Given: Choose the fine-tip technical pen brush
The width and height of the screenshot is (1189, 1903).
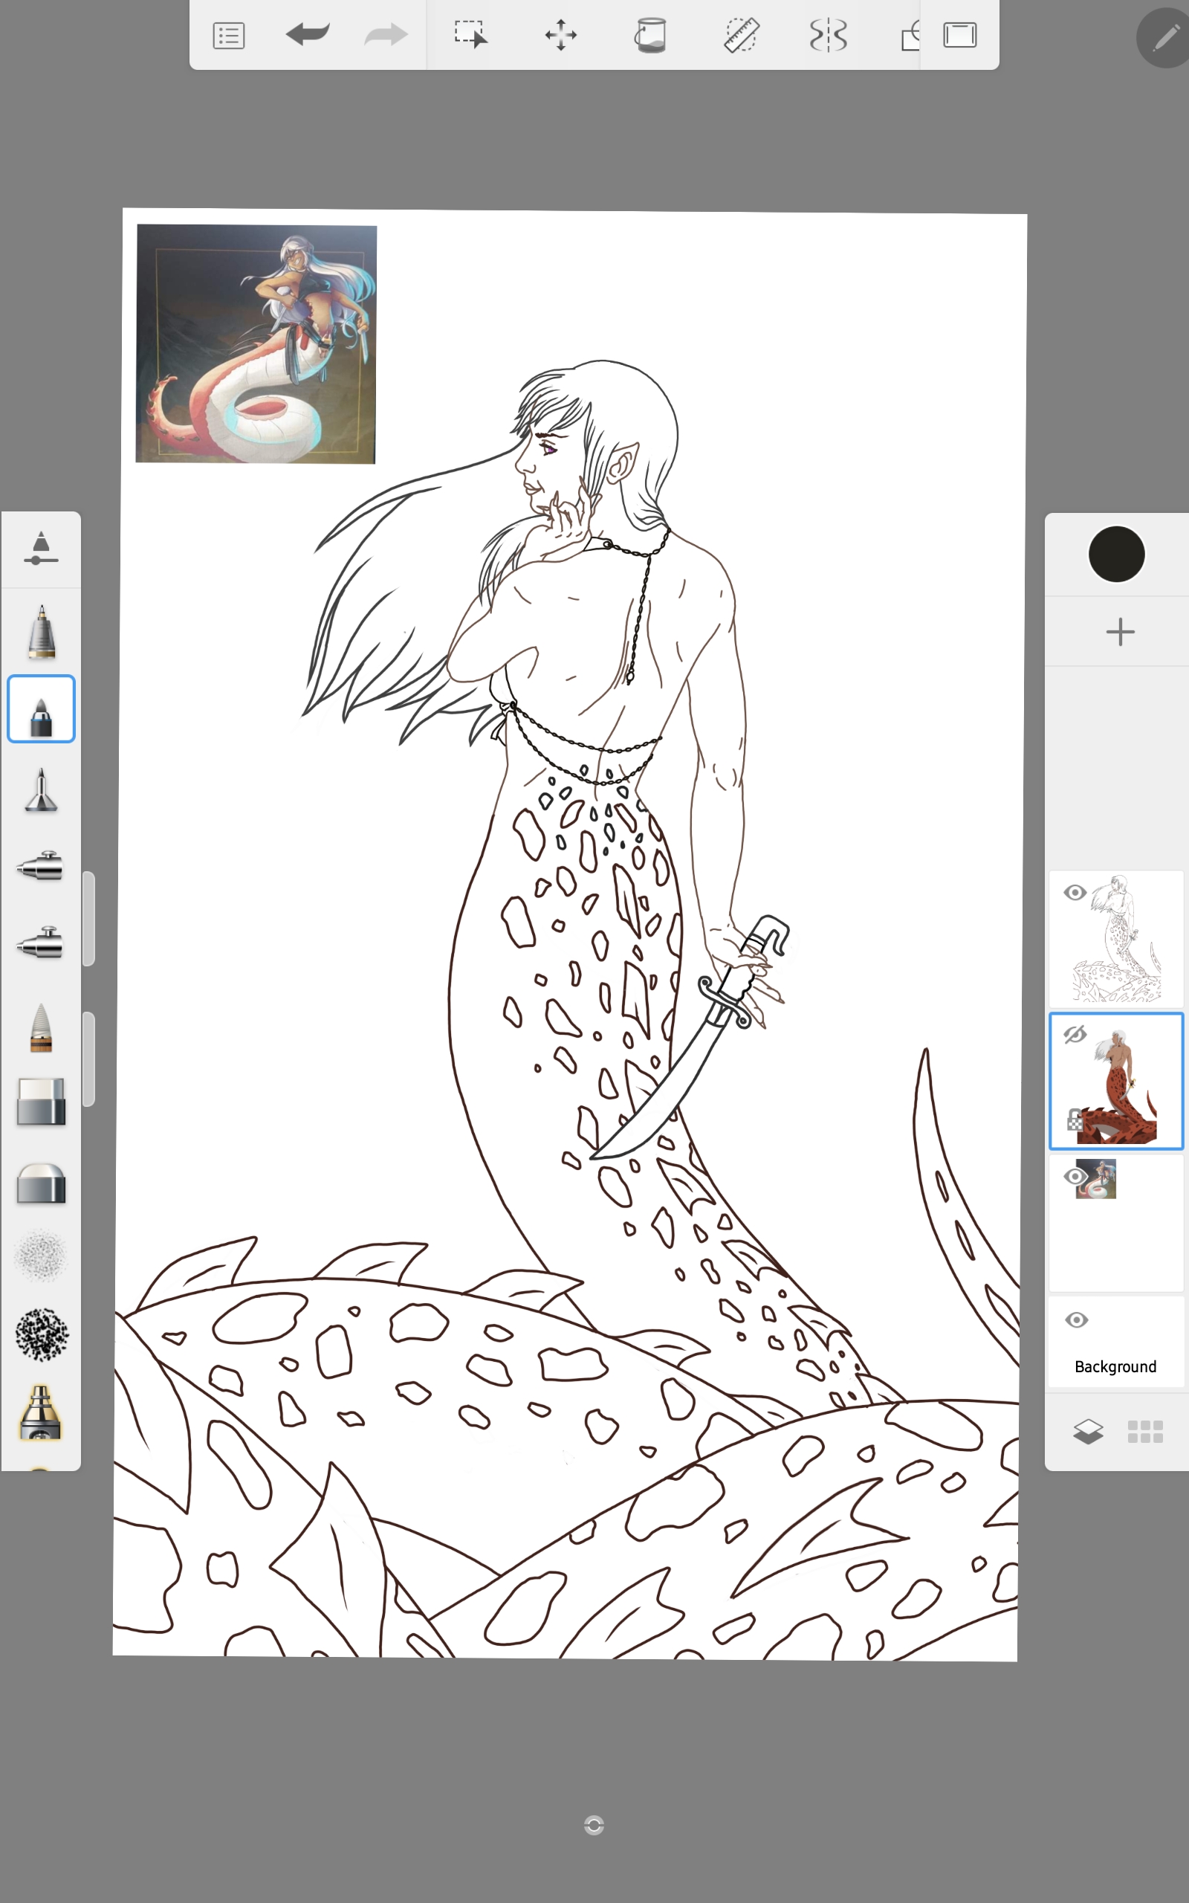Looking at the screenshot, I should tap(41, 790).
